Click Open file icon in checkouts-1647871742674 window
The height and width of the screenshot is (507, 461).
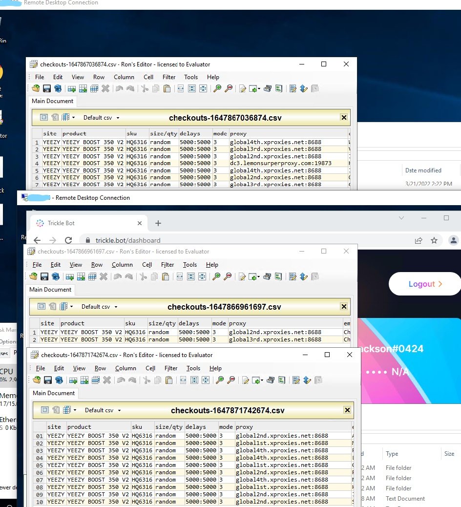[x=37, y=380]
